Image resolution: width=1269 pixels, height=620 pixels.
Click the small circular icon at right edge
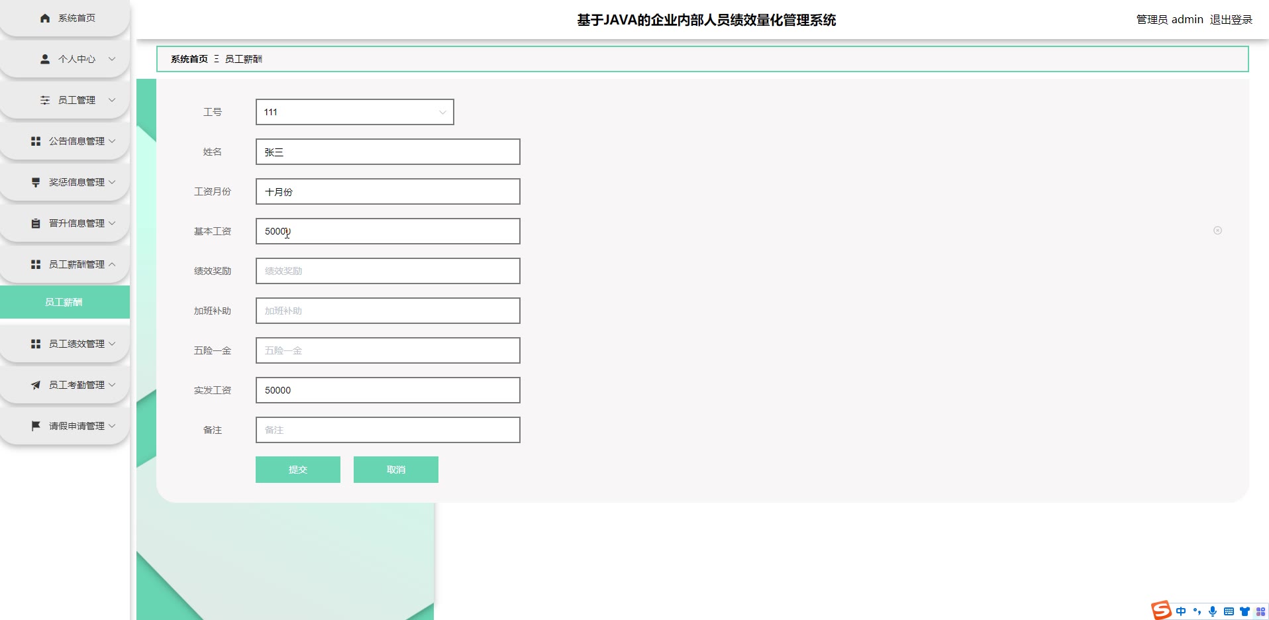1217,231
